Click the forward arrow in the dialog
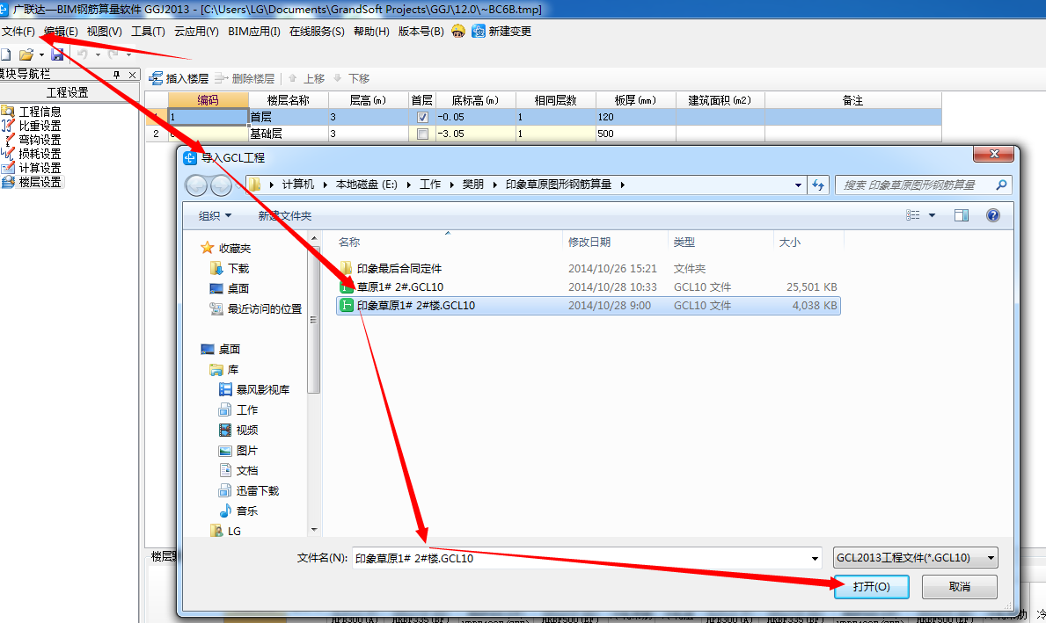The image size is (1046, 623). click(x=221, y=185)
